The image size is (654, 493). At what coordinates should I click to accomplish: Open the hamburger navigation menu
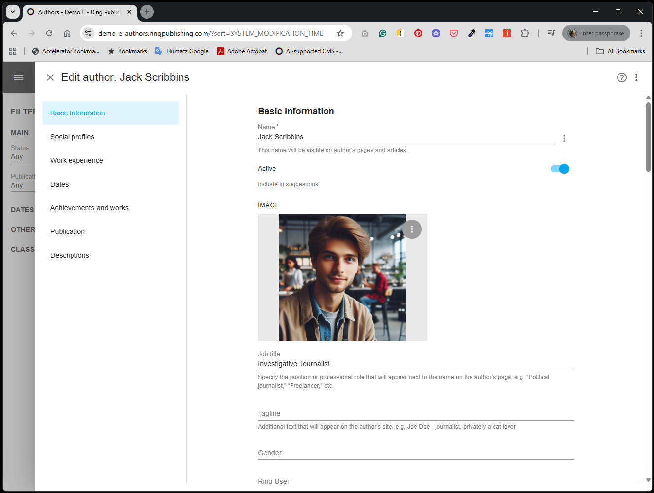click(19, 77)
